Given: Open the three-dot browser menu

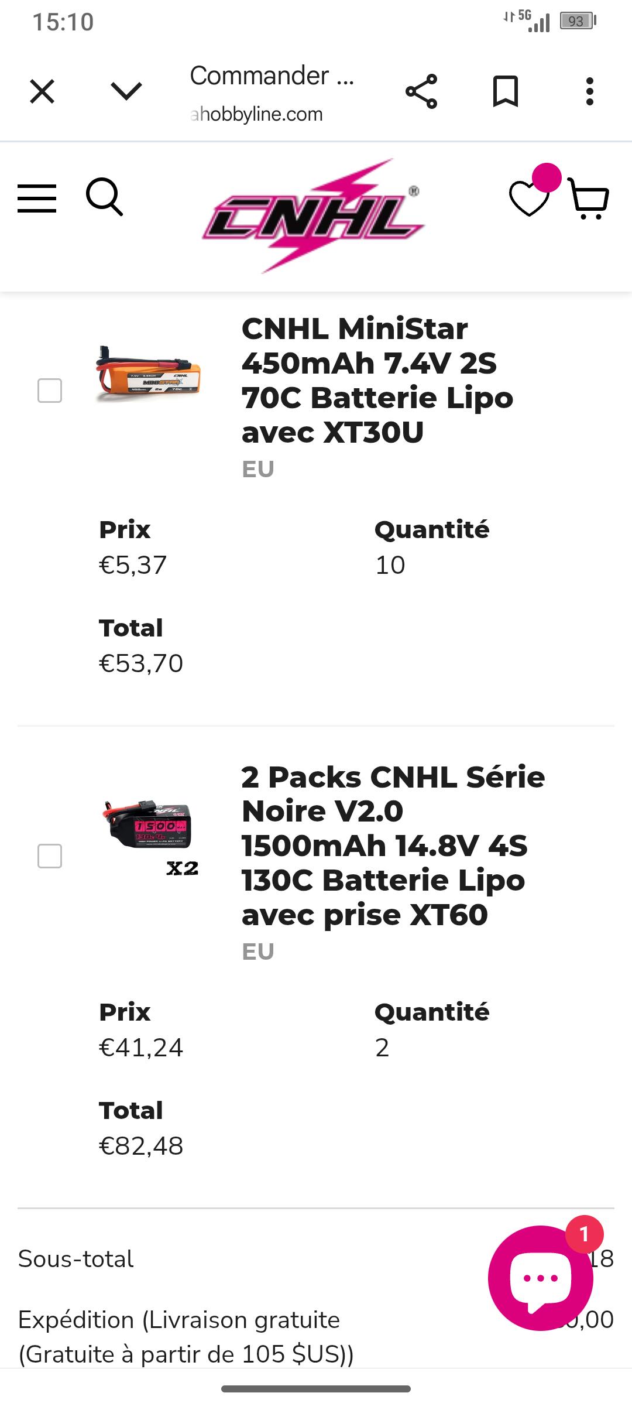Looking at the screenshot, I should pyautogui.click(x=590, y=91).
